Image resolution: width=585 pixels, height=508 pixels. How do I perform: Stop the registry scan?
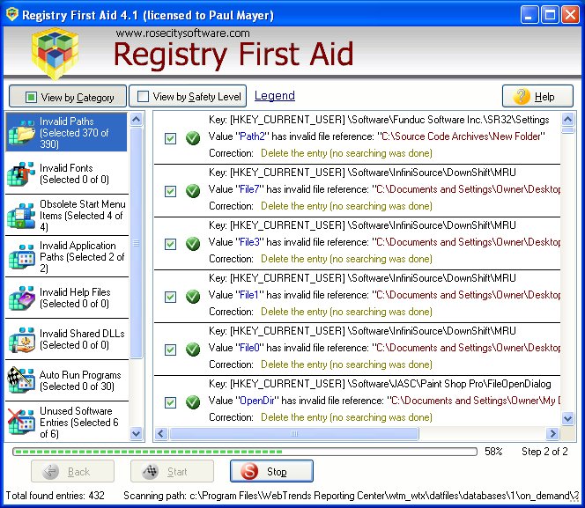pos(271,472)
